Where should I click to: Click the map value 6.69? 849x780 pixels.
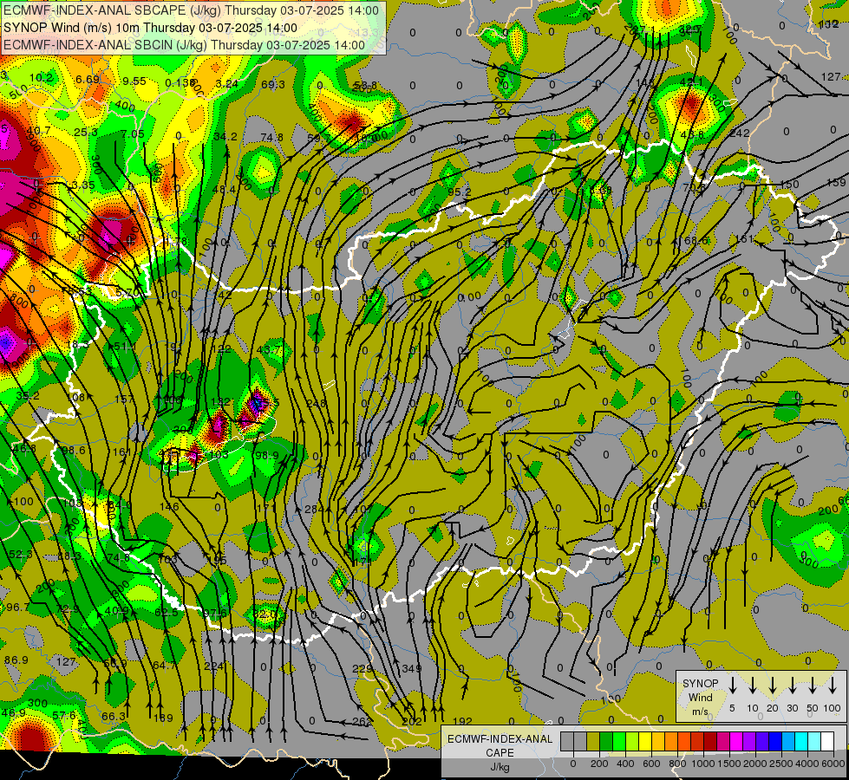88,80
